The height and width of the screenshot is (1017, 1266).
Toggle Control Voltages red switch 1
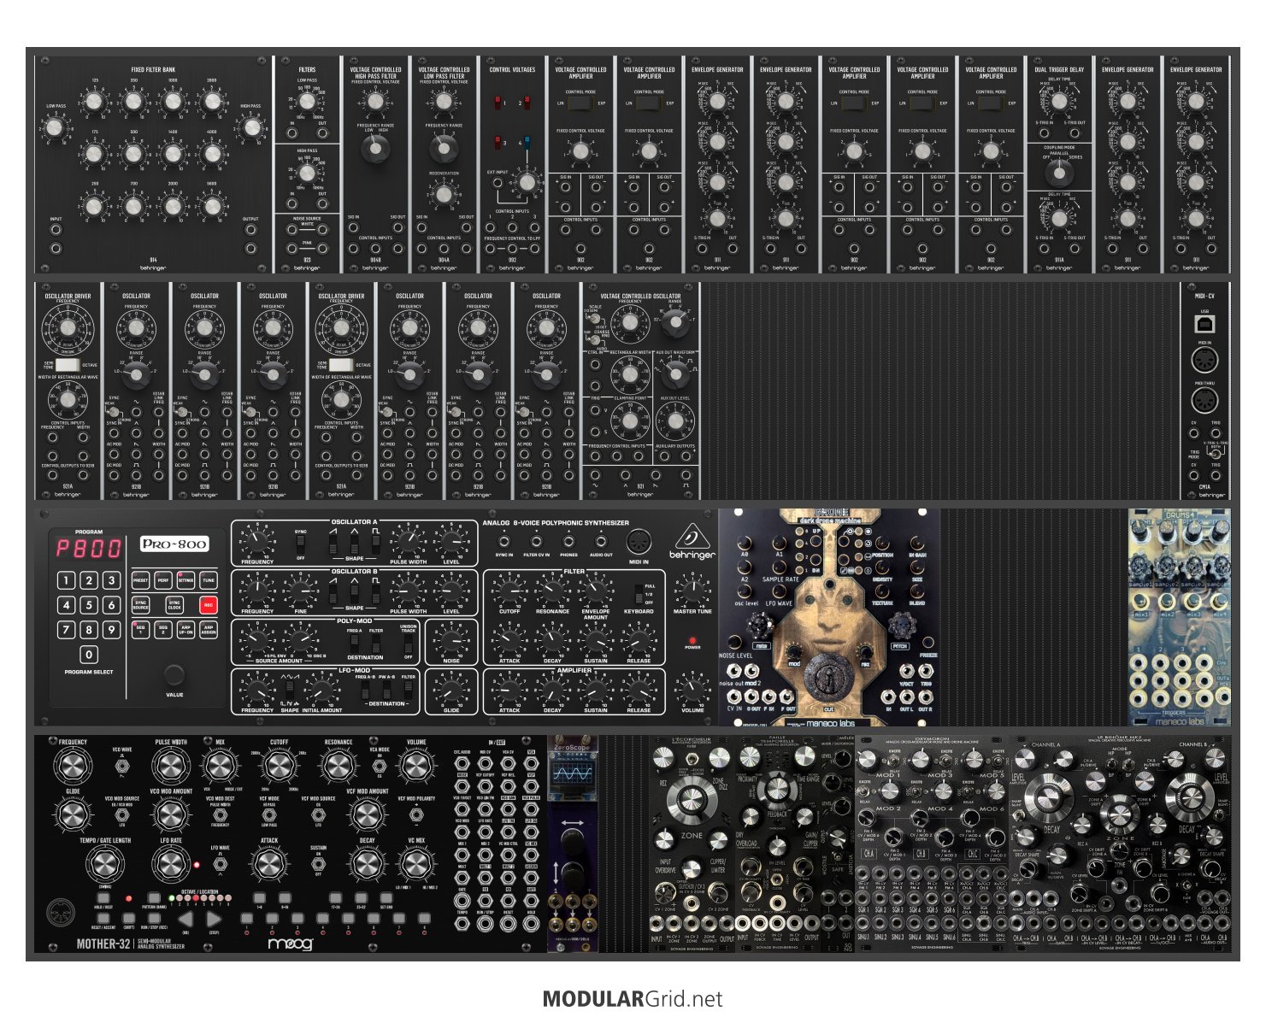pos(498,103)
